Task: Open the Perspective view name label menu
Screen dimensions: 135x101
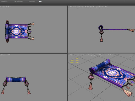Action: [77, 55]
